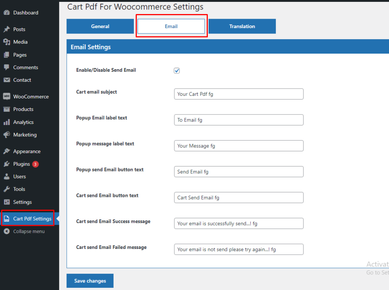389x290 pixels.
Task: Click the Cart email subject field
Action: click(239, 94)
